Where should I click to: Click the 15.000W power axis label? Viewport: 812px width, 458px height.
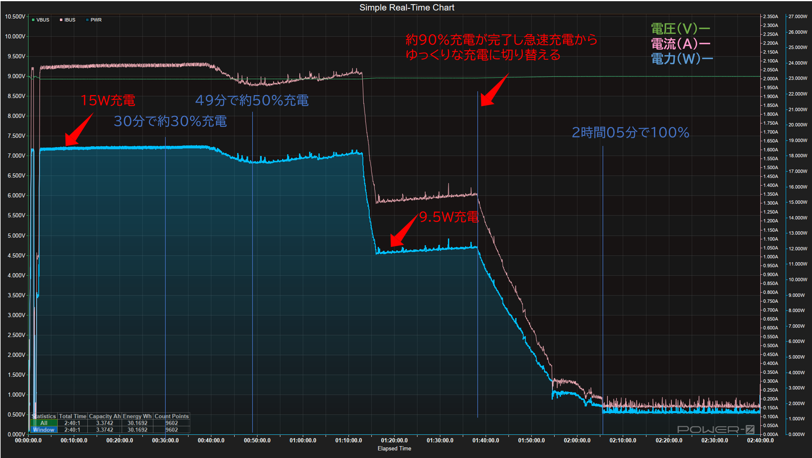(797, 202)
